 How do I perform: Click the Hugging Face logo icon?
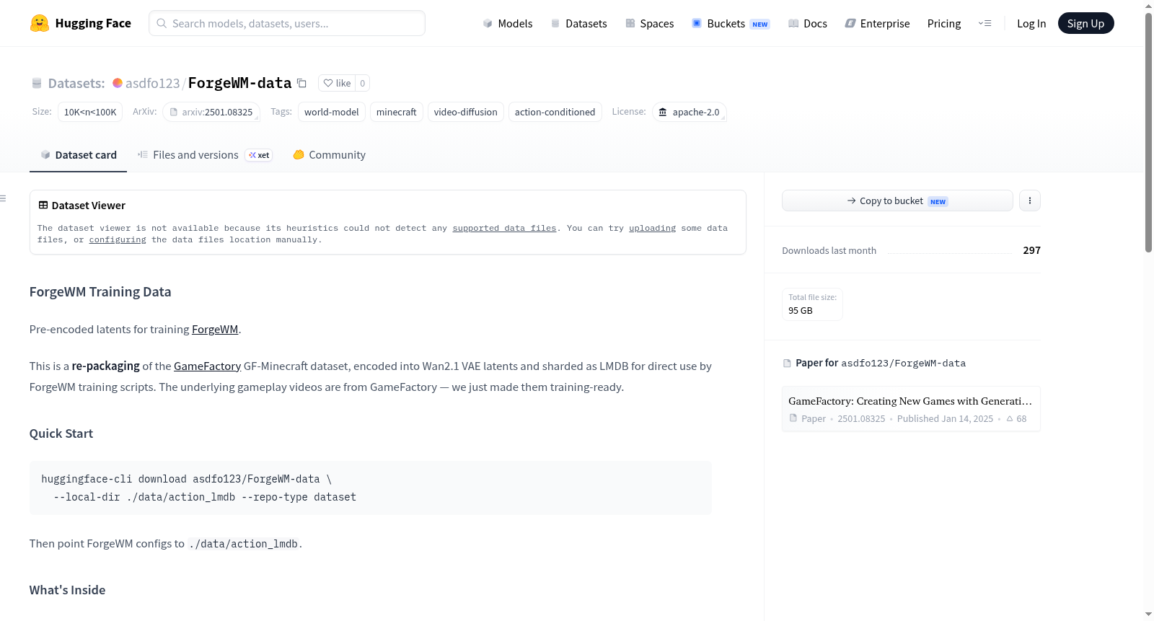(40, 23)
